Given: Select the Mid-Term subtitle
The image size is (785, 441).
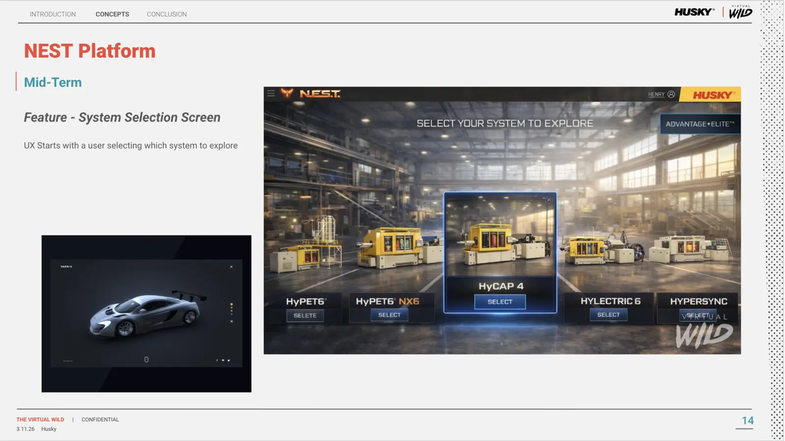Looking at the screenshot, I should [x=53, y=82].
